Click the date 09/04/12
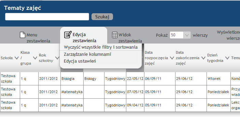The image size is (240, 134). pos(135,105)
